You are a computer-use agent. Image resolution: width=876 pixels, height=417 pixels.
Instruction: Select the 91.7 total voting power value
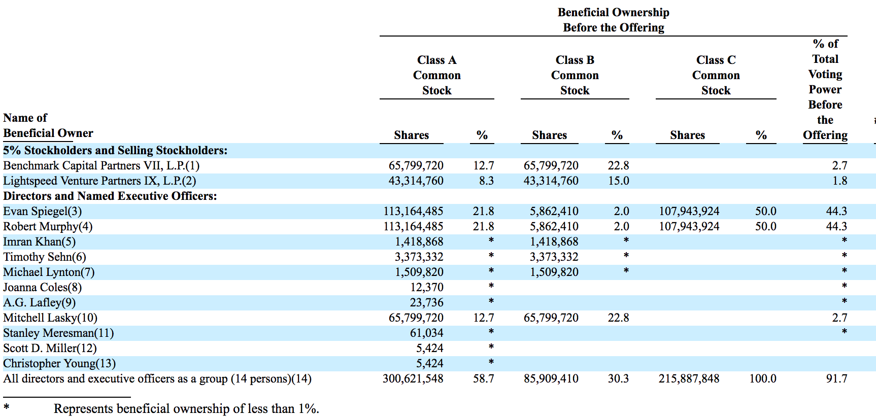point(836,379)
